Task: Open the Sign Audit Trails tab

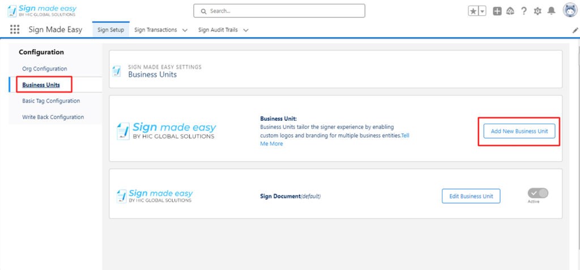Action: pyautogui.click(x=218, y=30)
